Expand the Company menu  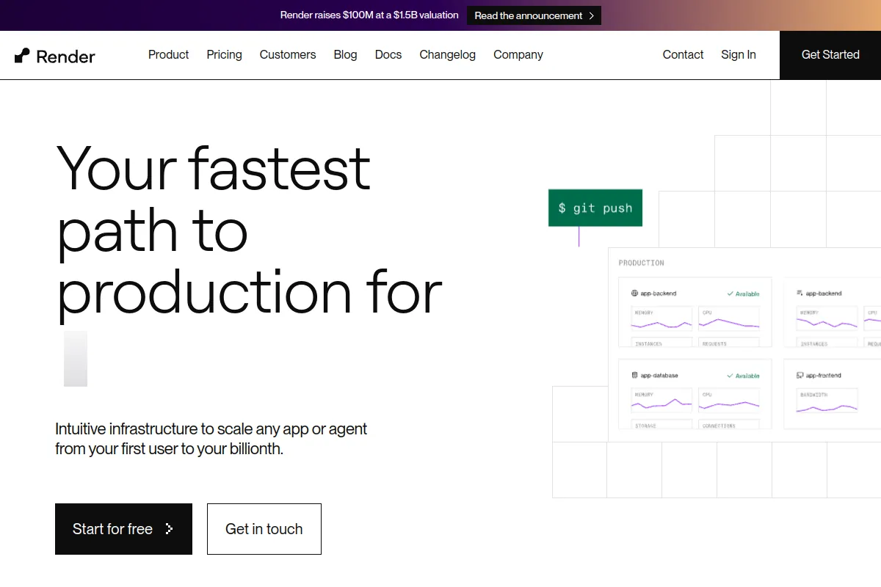(x=518, y=55)
